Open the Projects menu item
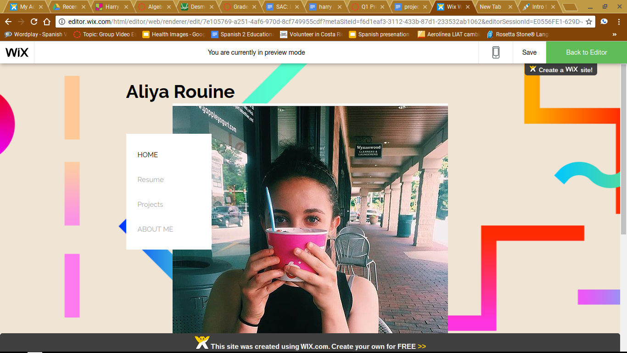 [150, 205]
